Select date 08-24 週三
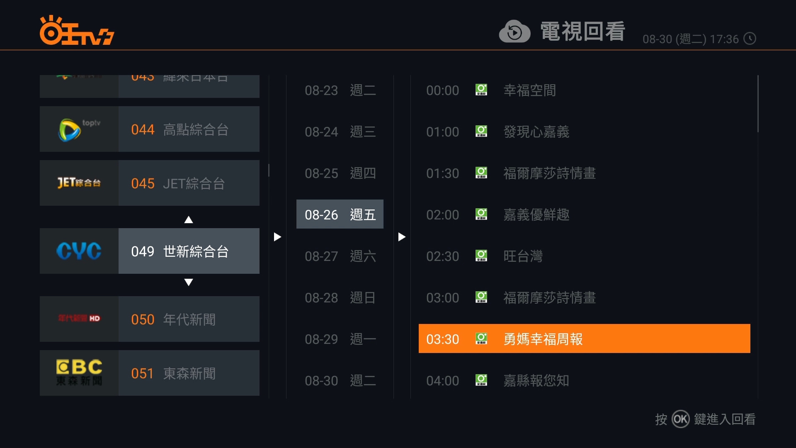796x448 pixels. (x=340, y=131)
